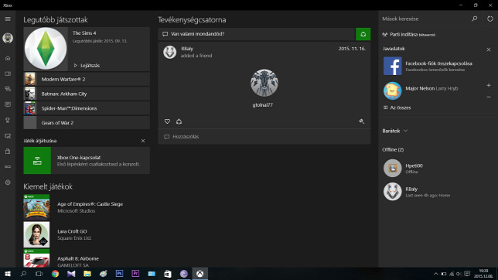Screen dimensions: 498x280
Task: Click the green share post button
Action: click(x=363, y=34)
